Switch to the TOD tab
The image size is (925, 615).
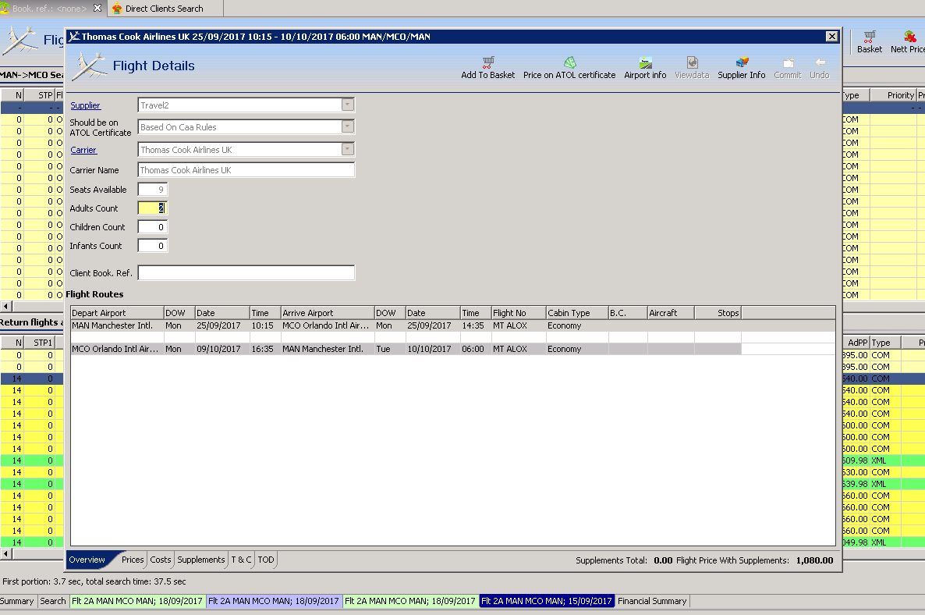pos(266,560)
